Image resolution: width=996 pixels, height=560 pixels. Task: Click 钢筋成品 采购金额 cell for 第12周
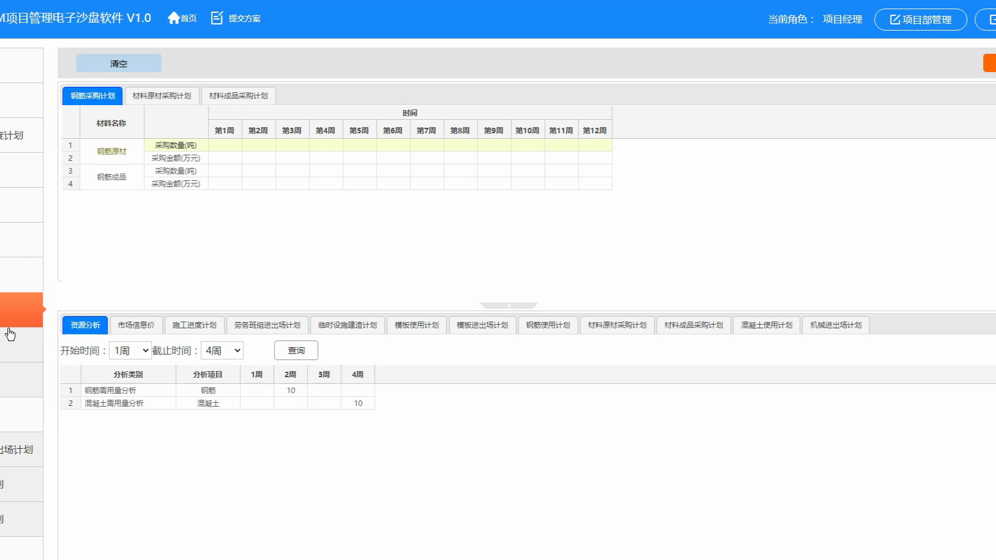595,183
